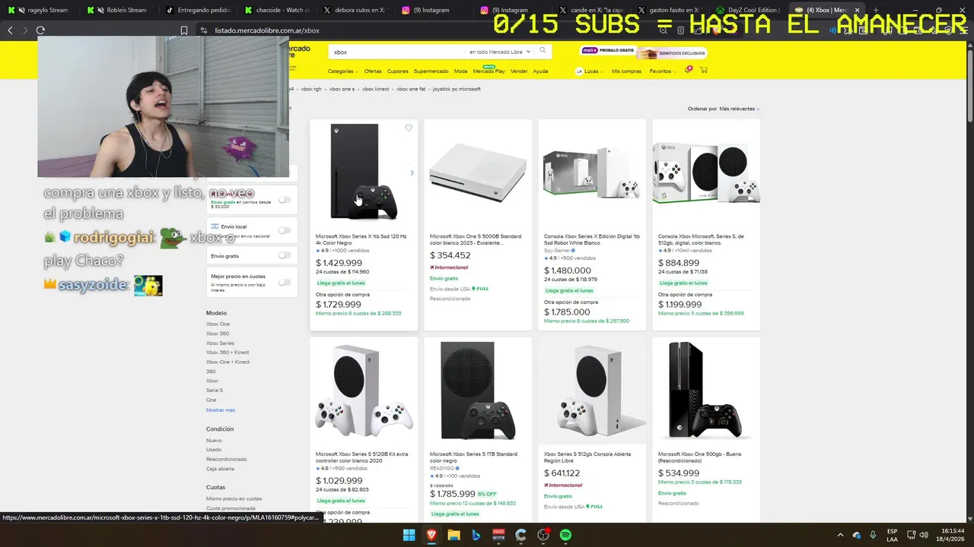This screenshot has width=974, height=547.
Task: Open Mis compras link
Action: [x=626, y=71]
